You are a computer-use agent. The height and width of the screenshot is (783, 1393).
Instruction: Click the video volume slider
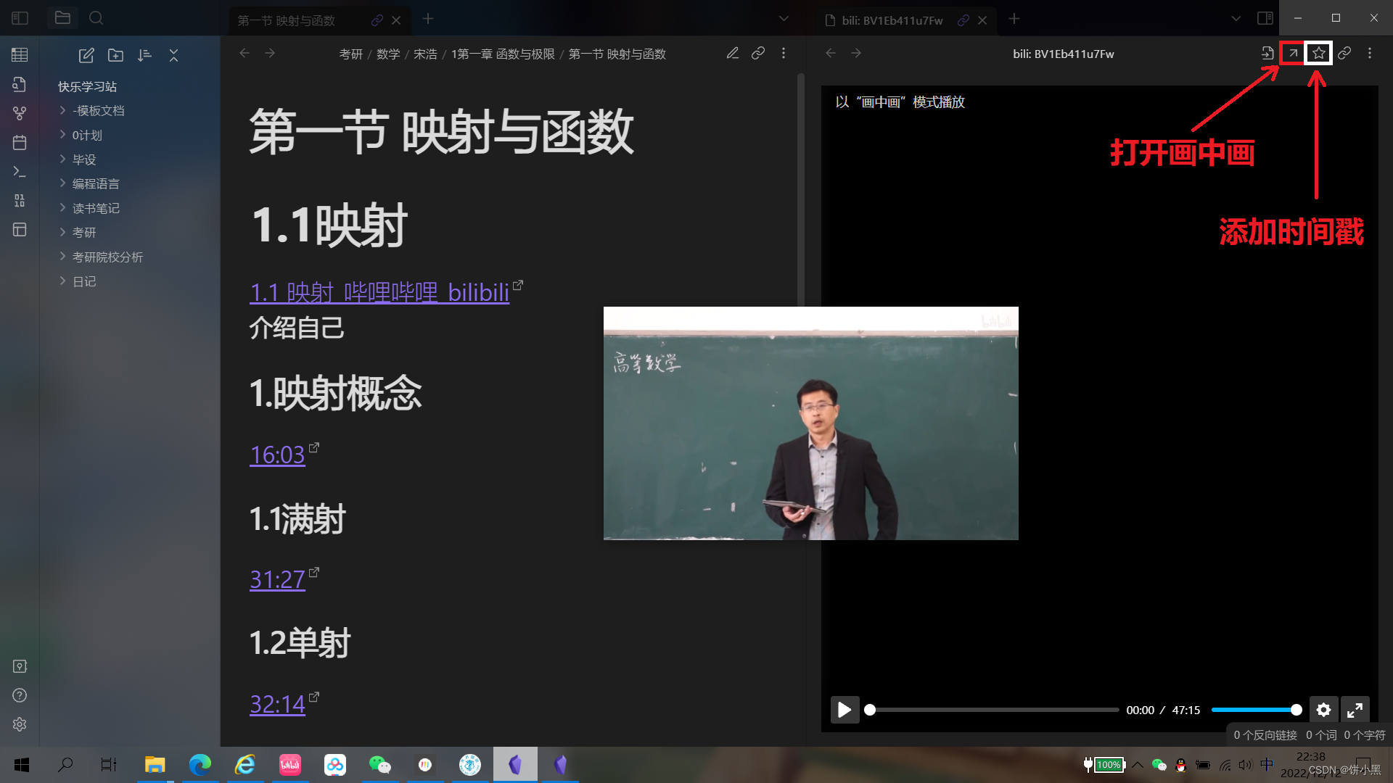point(1255,710)
